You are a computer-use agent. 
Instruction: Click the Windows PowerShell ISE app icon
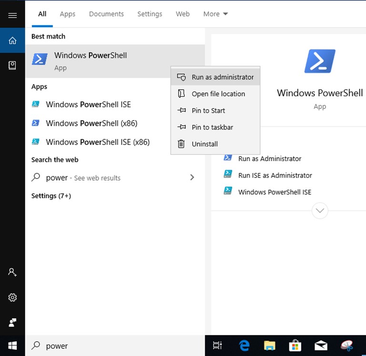[35, 104]
